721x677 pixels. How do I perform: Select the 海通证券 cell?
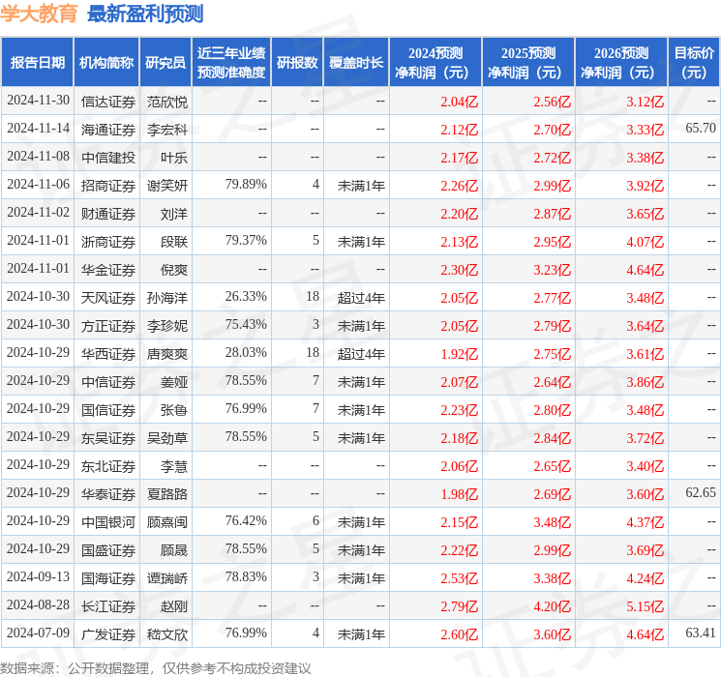pos(108,130)
